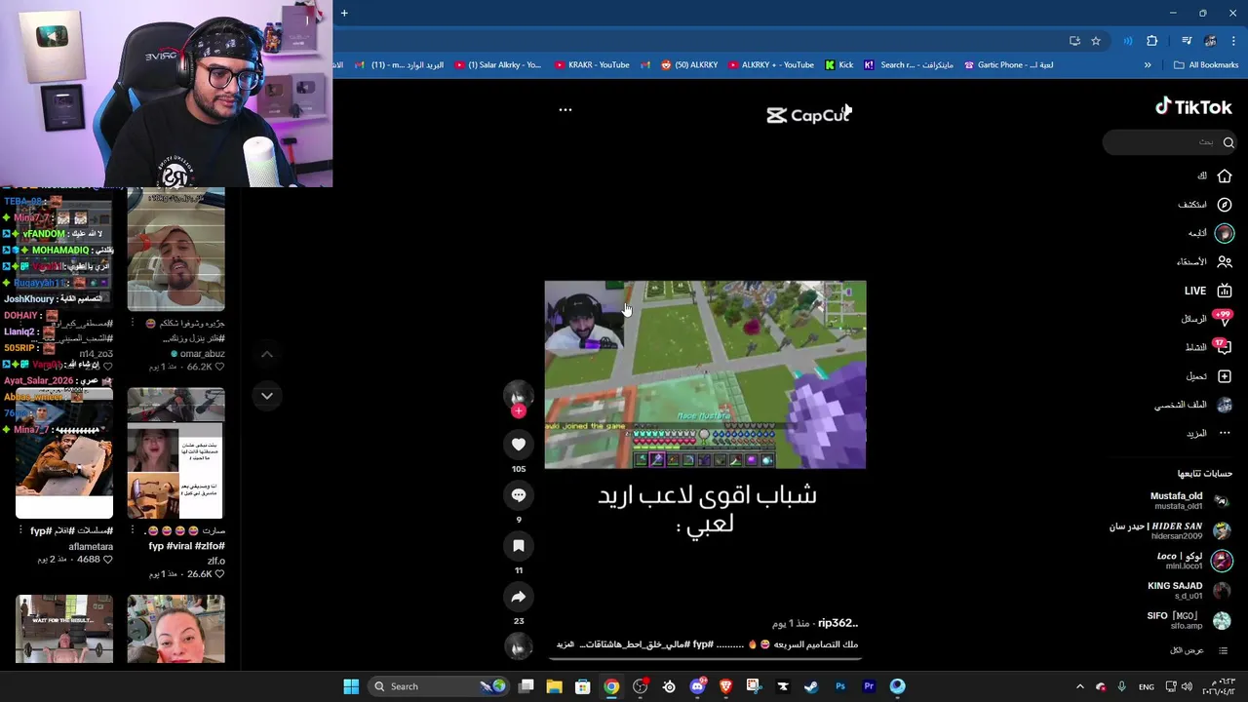Toggle the microphone icon in system tray
The height and width of the screenshot is (702, 1248).
1122,686
